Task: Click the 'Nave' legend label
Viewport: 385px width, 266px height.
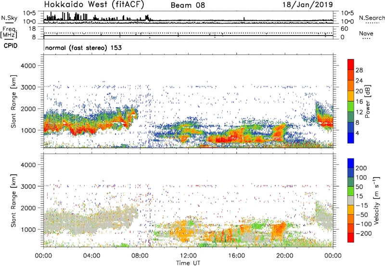Action: point(366,33)
